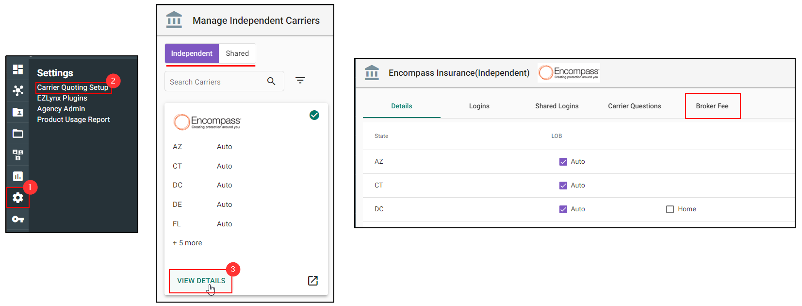Image resolution: width=802 pixels, height=306 pixels.
Task: Click the DC row in the details table
Action: (x=578, y=209)
